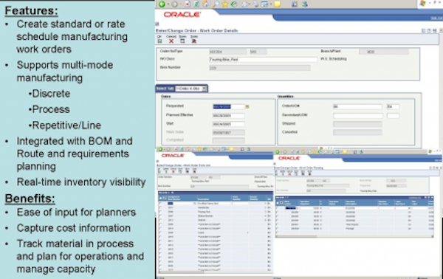Viewport: 443px width, 279px height.
Task: Click the Tools icon in Work Order toolbar
Action: (x=193, y=41)
